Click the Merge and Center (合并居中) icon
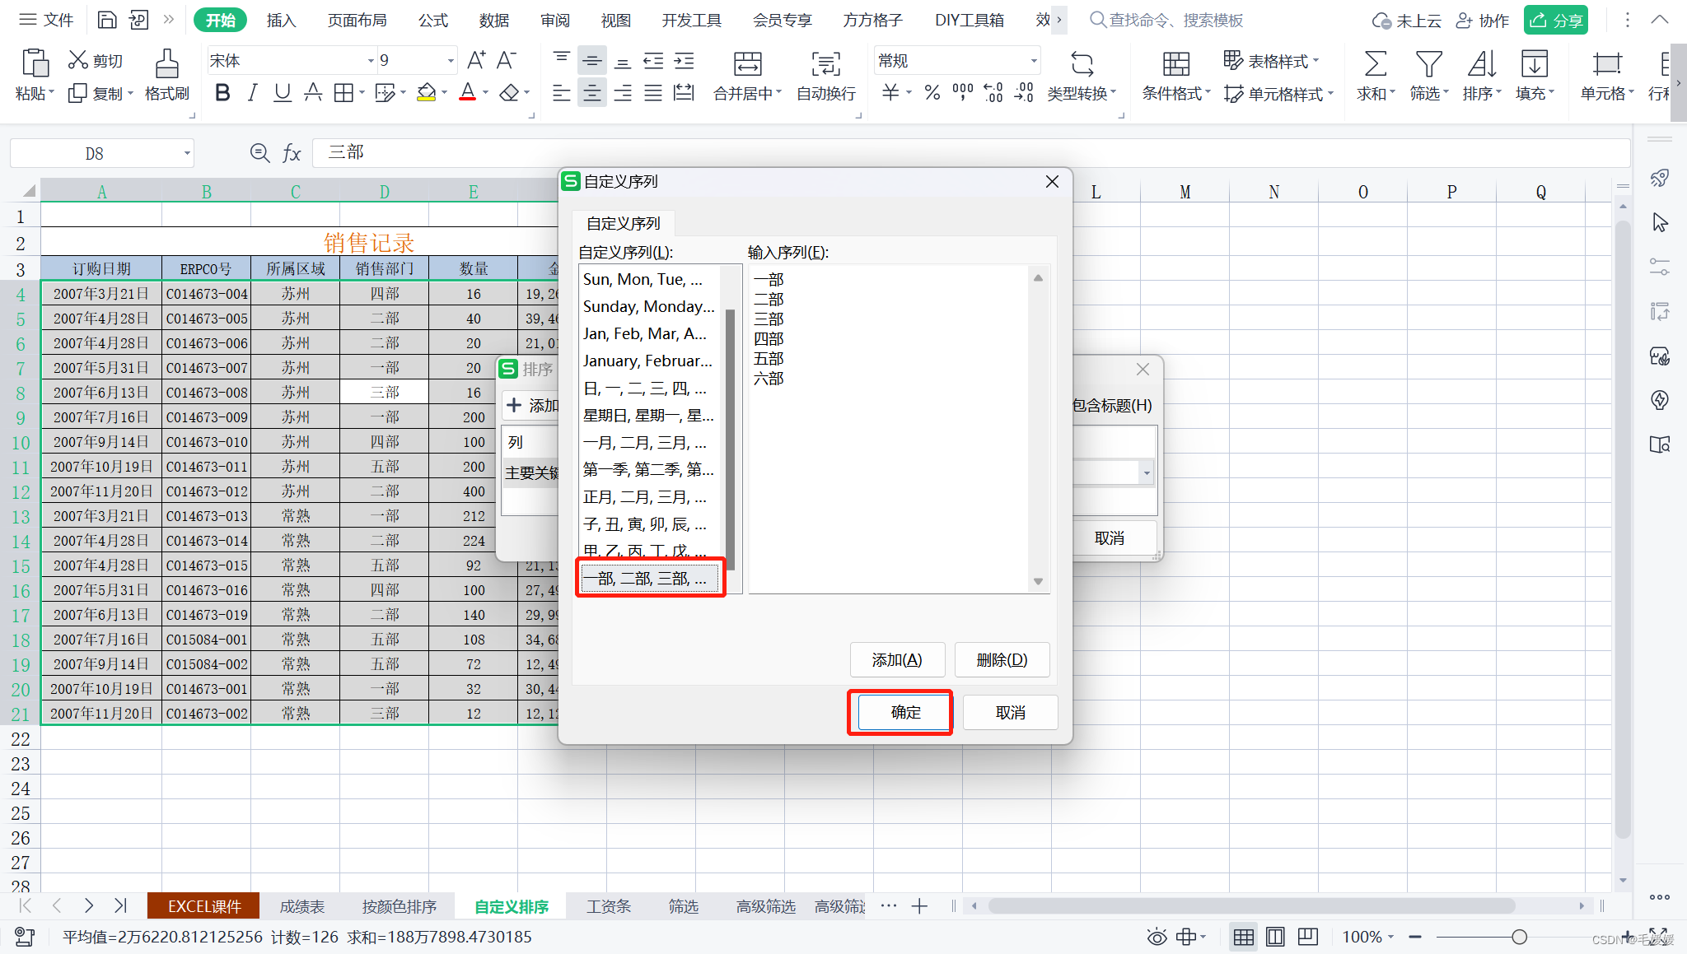Screen dimensions: 1687x954 (747, 64)
